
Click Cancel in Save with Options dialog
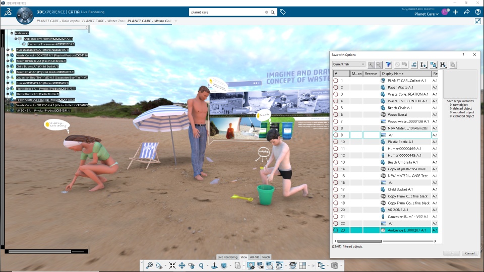pos(470,253)
